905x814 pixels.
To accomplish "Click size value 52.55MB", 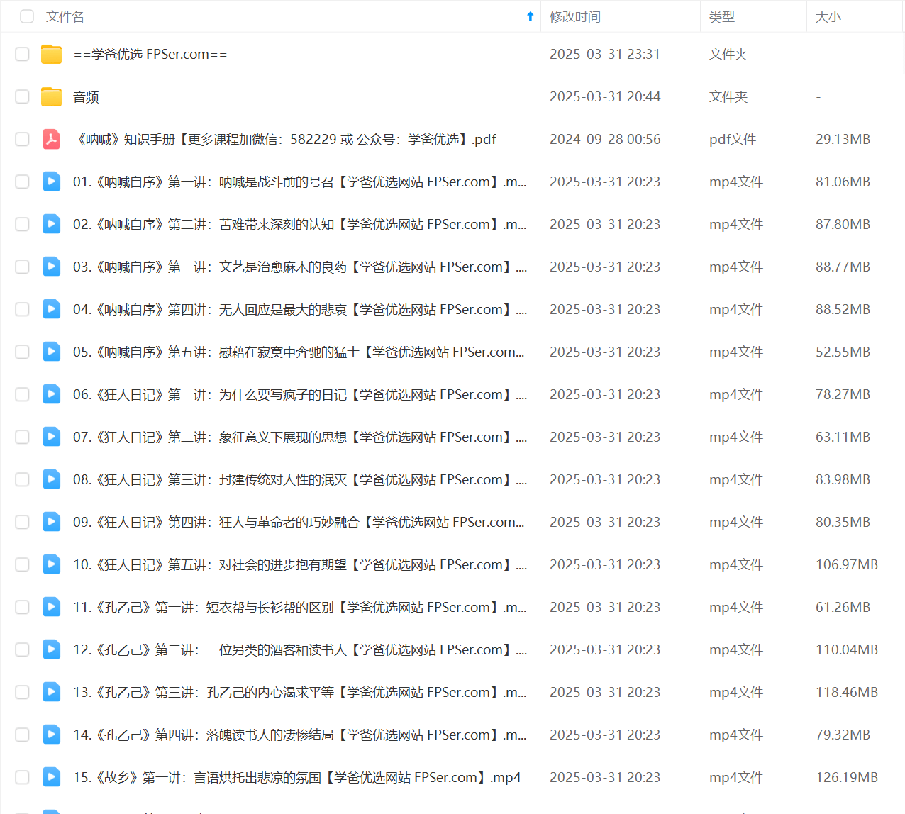I will coord(843,352).
